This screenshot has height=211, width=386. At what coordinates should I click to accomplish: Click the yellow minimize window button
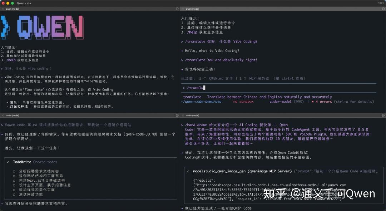pos(8,3)
